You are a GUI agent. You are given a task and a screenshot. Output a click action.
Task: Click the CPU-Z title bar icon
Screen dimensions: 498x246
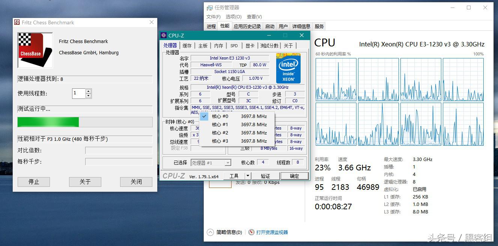tap(164, 36)
